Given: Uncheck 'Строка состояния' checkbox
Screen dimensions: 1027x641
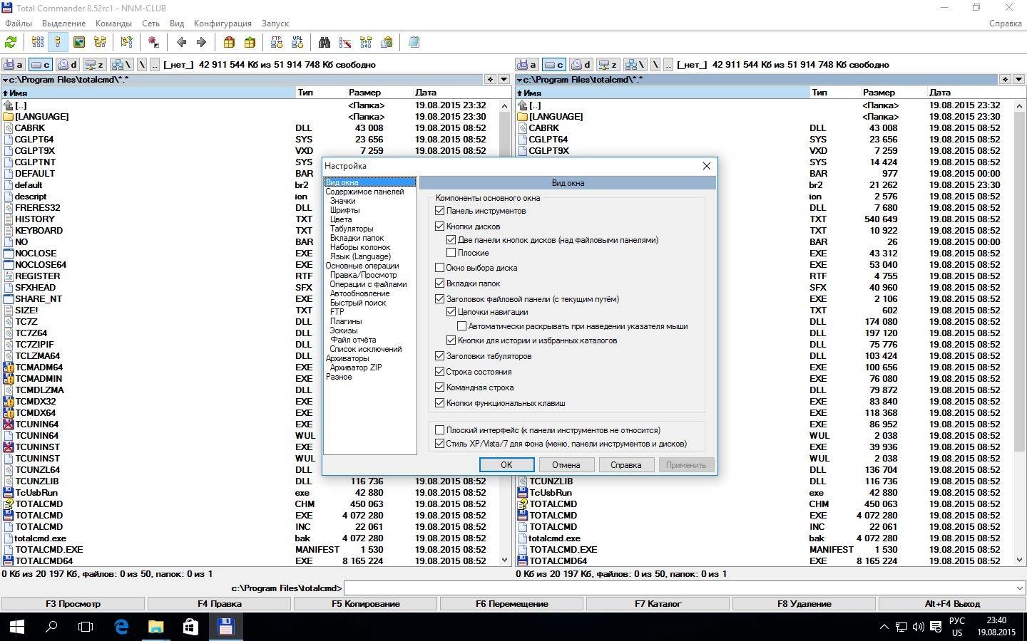Looking at the screenshot, I should click(x=440, y=372).
